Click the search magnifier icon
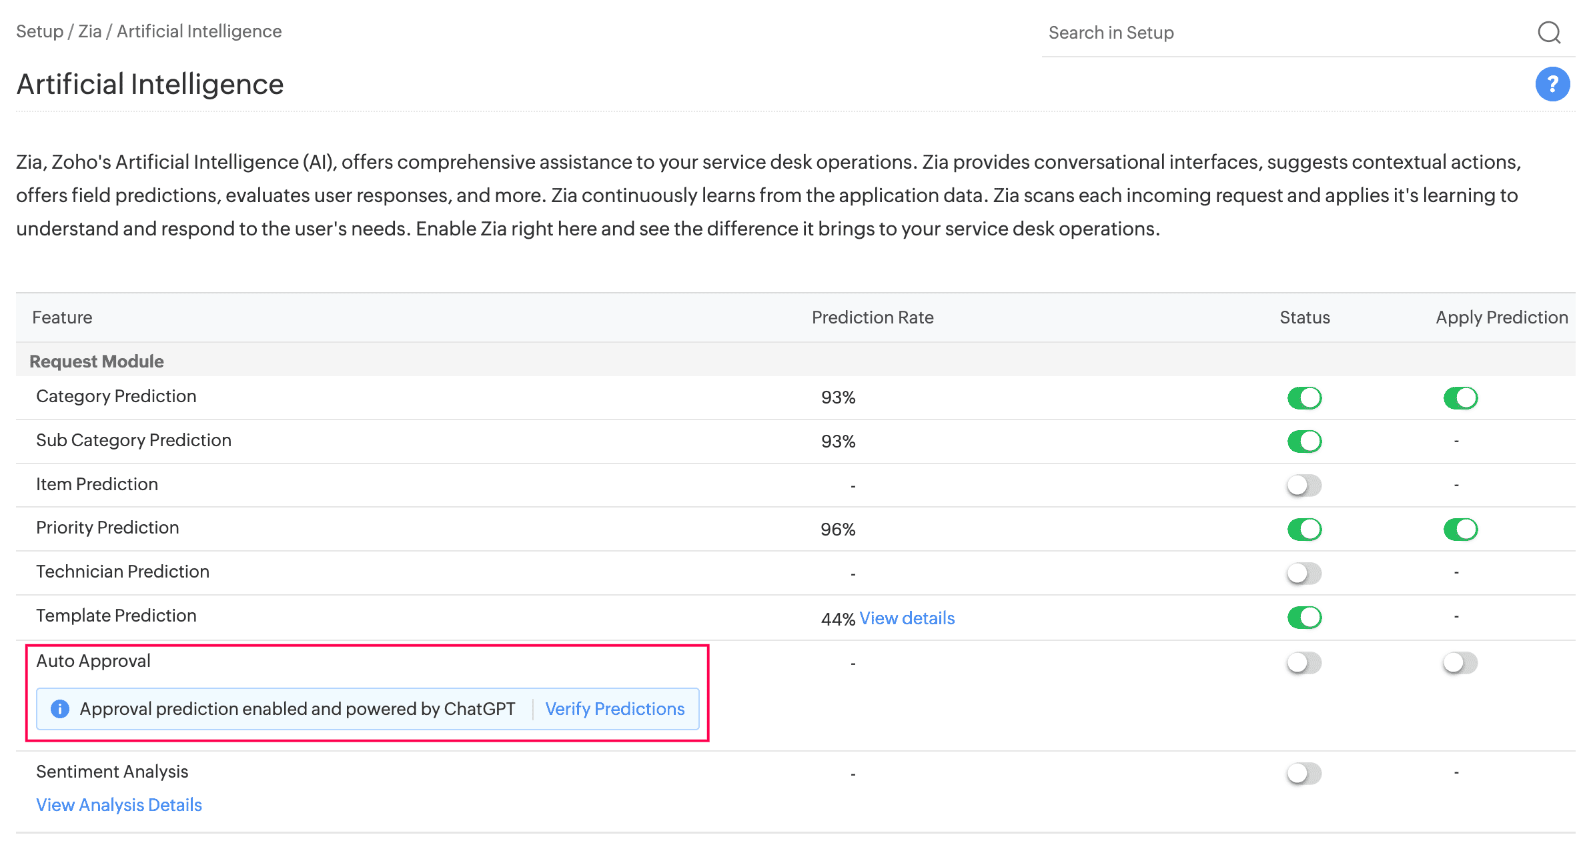The image size is (1589, 867). [1548, 32]
